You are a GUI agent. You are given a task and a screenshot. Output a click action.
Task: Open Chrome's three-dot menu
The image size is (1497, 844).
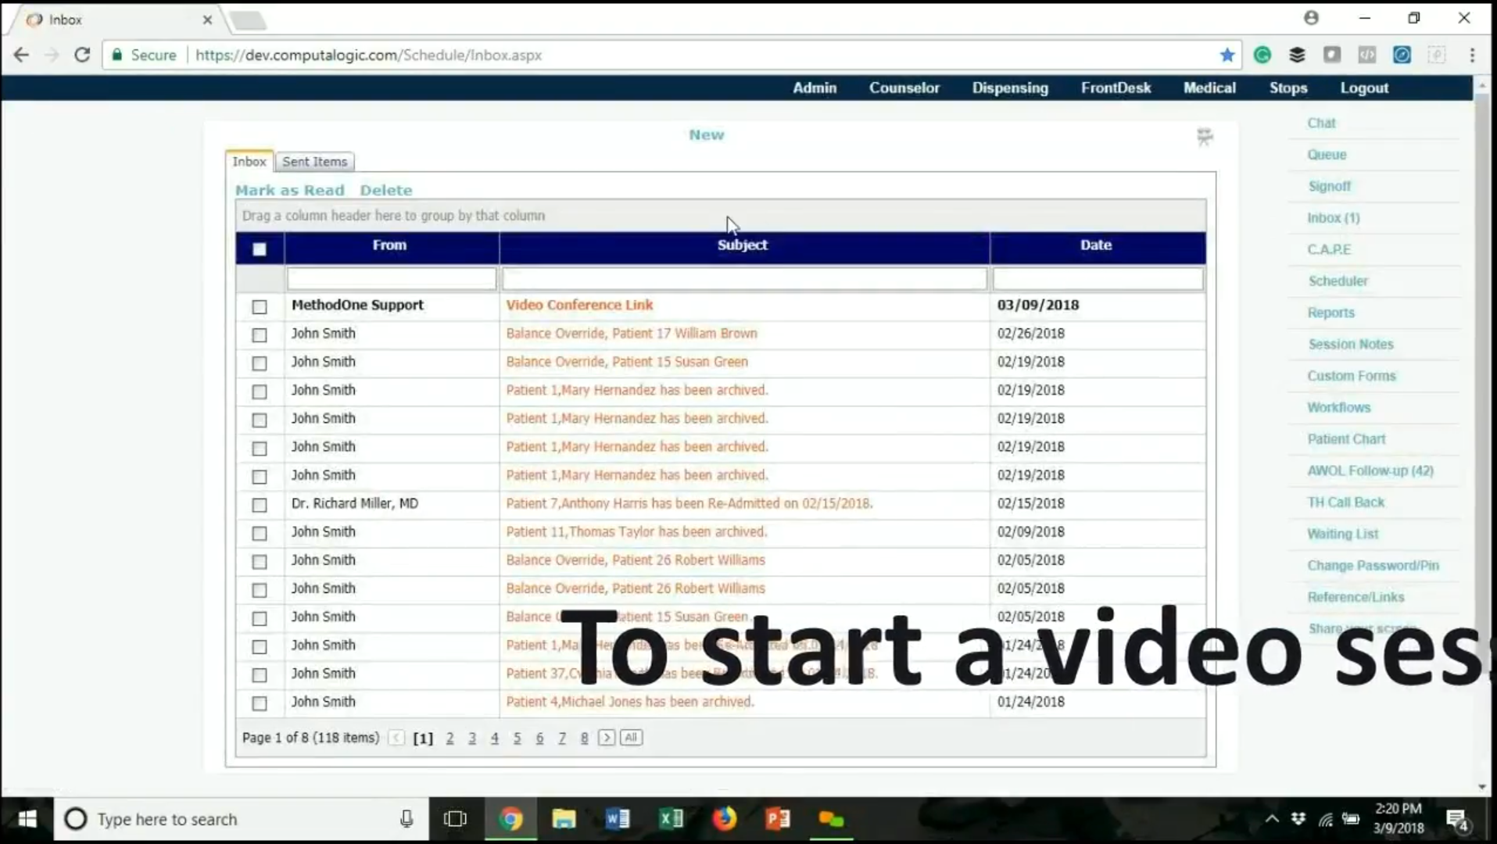click(x=1472, y=55)
